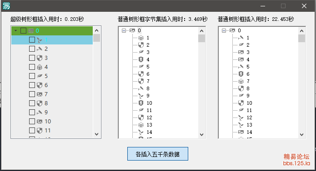Click the keyhole shield icon beside item 4 in middle tree
Screen dimensions: 316x171
141,59
